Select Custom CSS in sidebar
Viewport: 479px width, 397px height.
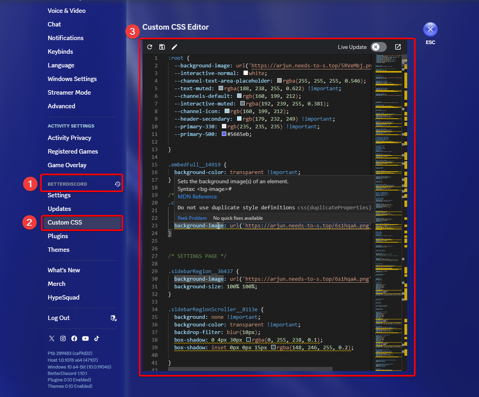tap(82, 223)
